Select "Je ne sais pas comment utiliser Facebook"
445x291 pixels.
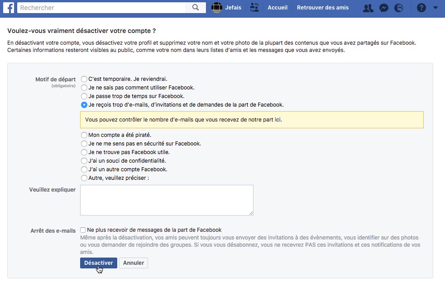point(84,88)
